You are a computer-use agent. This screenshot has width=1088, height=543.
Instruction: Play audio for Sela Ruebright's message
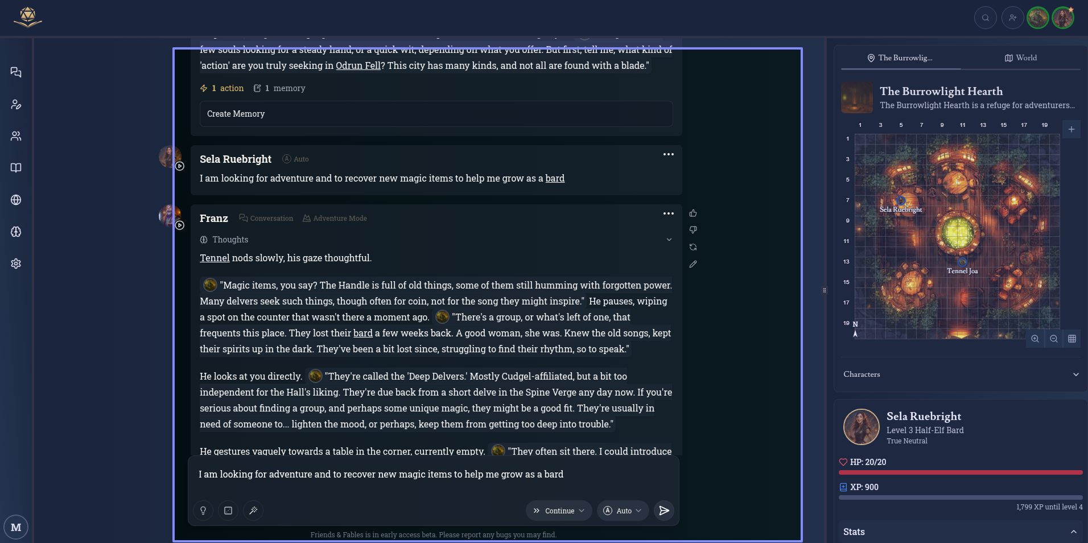click(x=179, y=166)
